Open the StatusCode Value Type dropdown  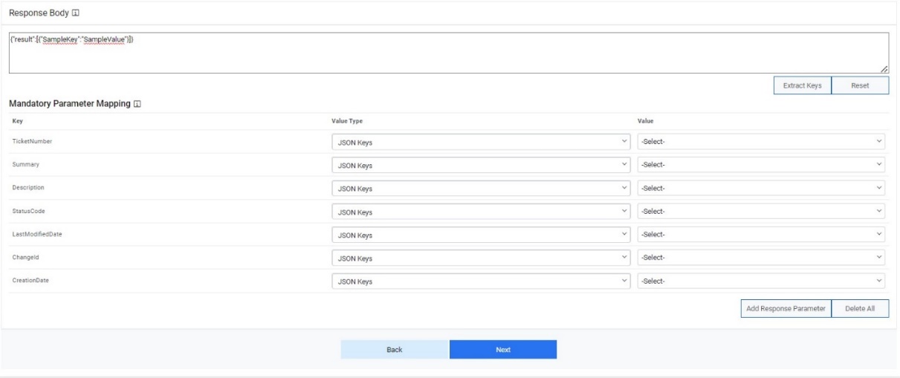[x=481, y=212]
